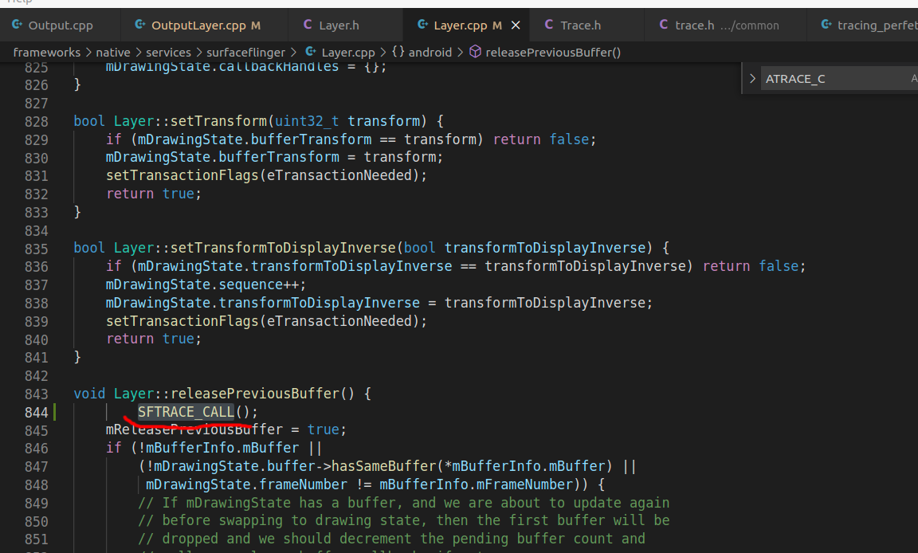918x553 pixels.
Task: Click the C++ file icon in breadcrumb Layer.cpp
Action: click(311, 52)
